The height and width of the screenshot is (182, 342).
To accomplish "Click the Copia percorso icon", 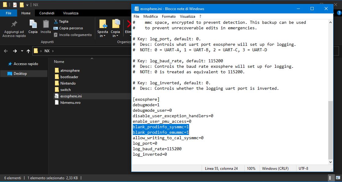I will click(x=56, y=28).
